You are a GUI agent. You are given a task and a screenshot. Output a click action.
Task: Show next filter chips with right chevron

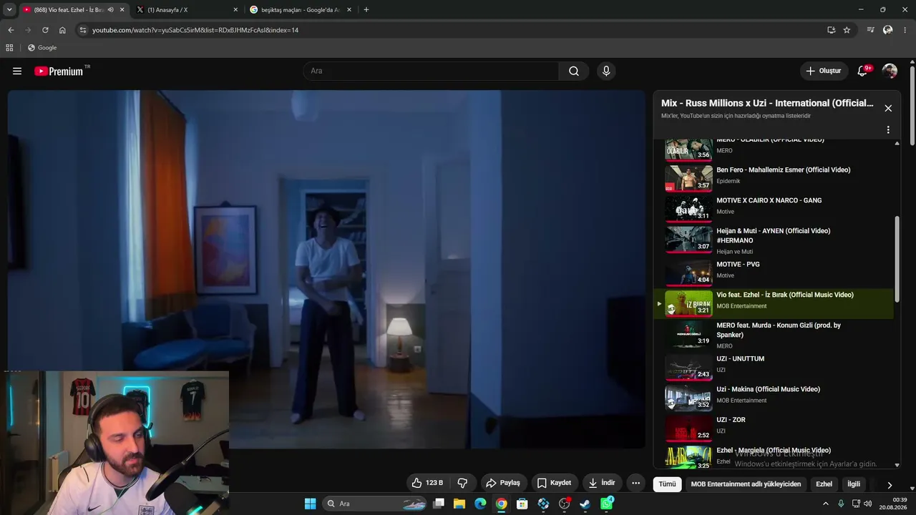tap(890, 484)
